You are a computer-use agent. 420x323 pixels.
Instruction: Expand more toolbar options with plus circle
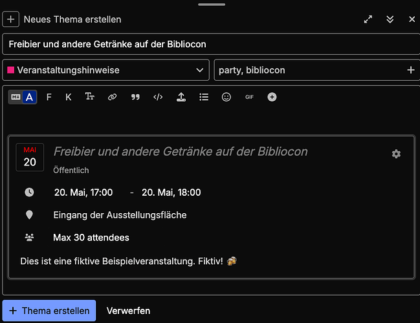pyautogui.click(x=272, y=97)
